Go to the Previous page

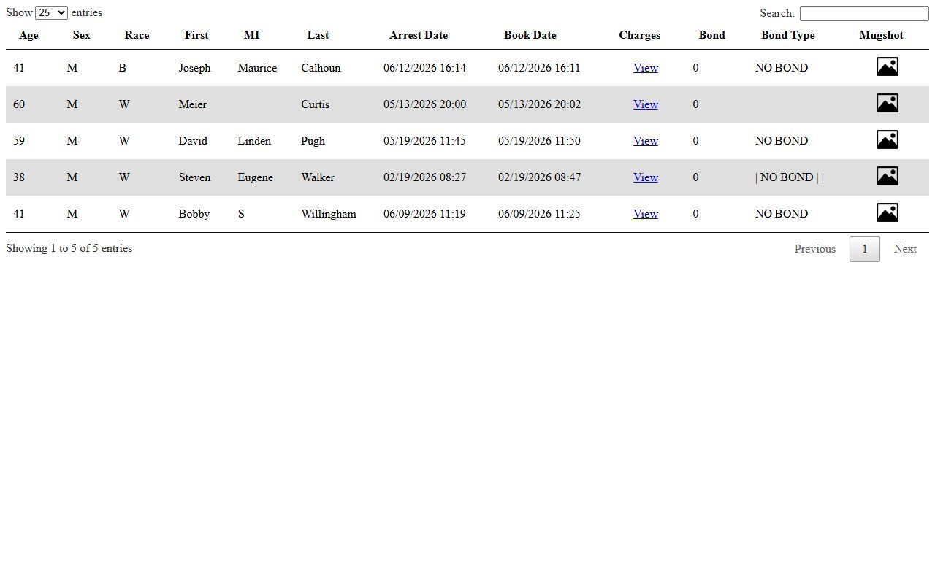[814, 249]
